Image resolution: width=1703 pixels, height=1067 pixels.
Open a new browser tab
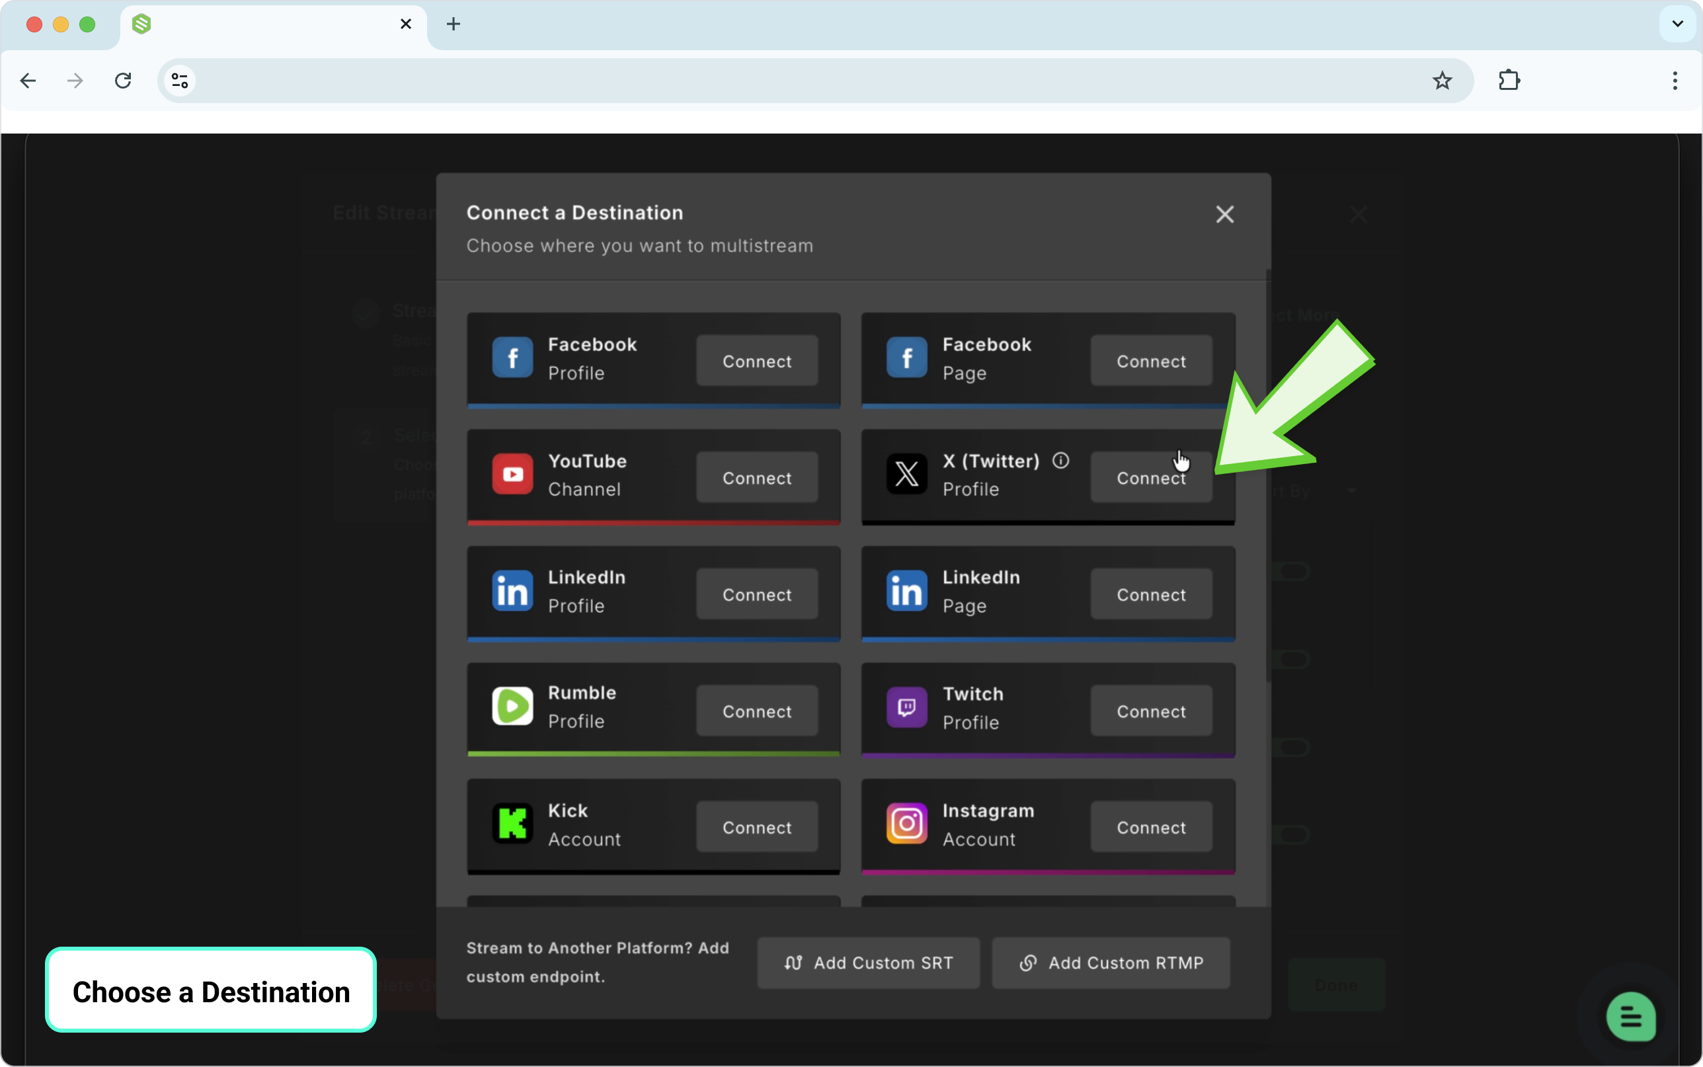(x=453, y=24)
